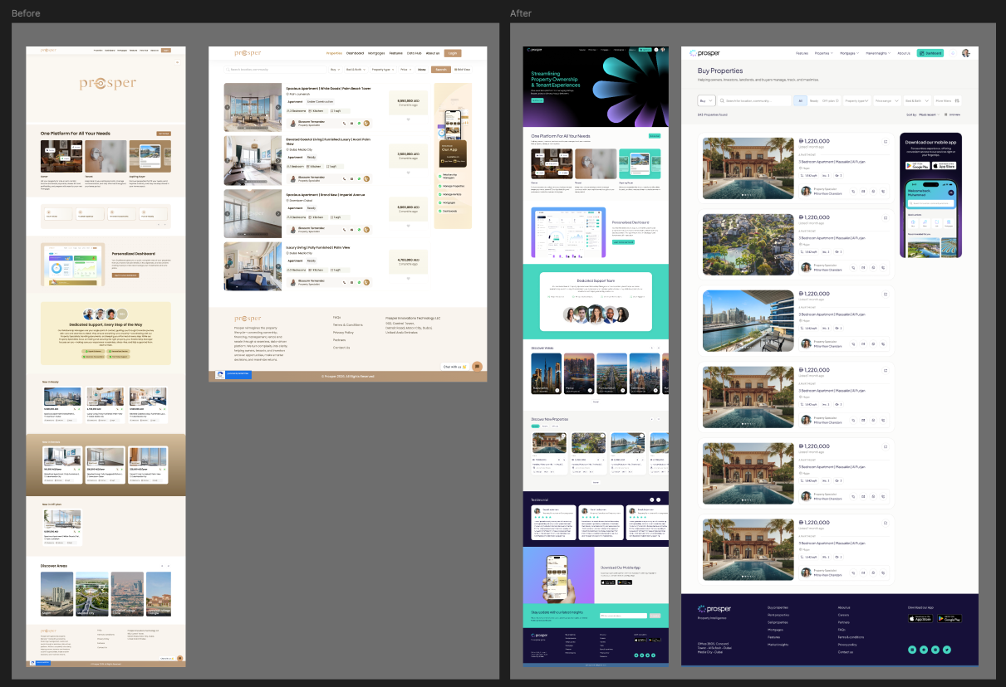Select the 'All' filter in the After search bar

(x=801, y=100)
